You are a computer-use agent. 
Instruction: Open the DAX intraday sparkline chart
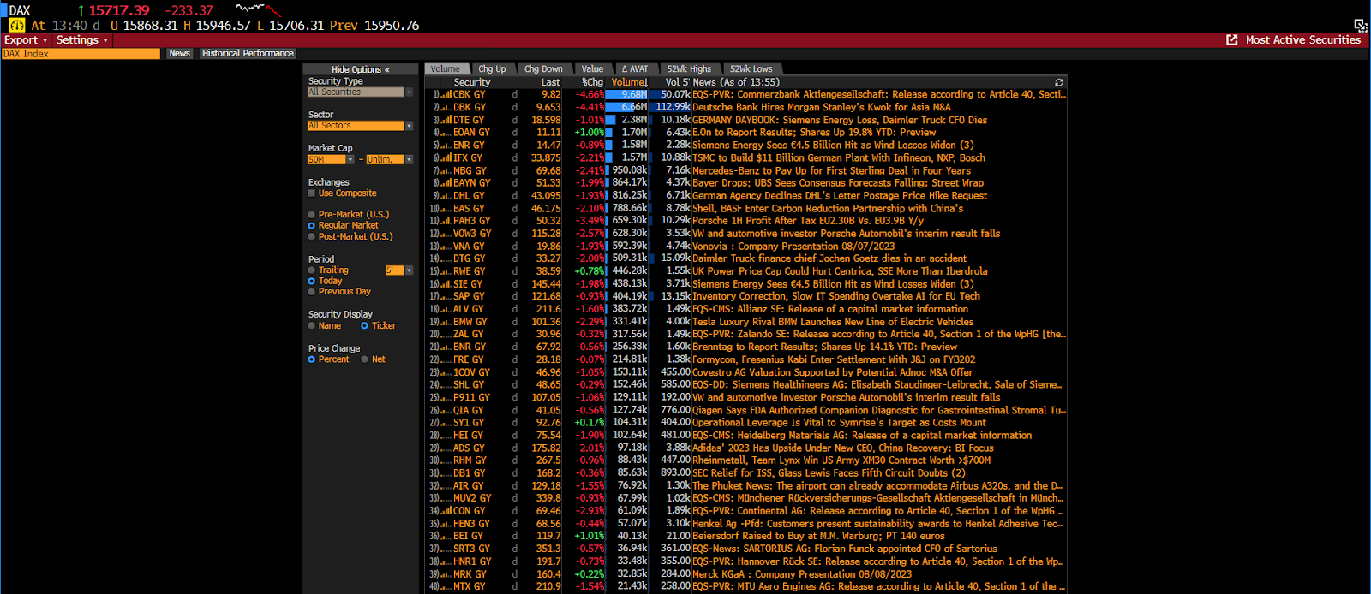point(258,10)
